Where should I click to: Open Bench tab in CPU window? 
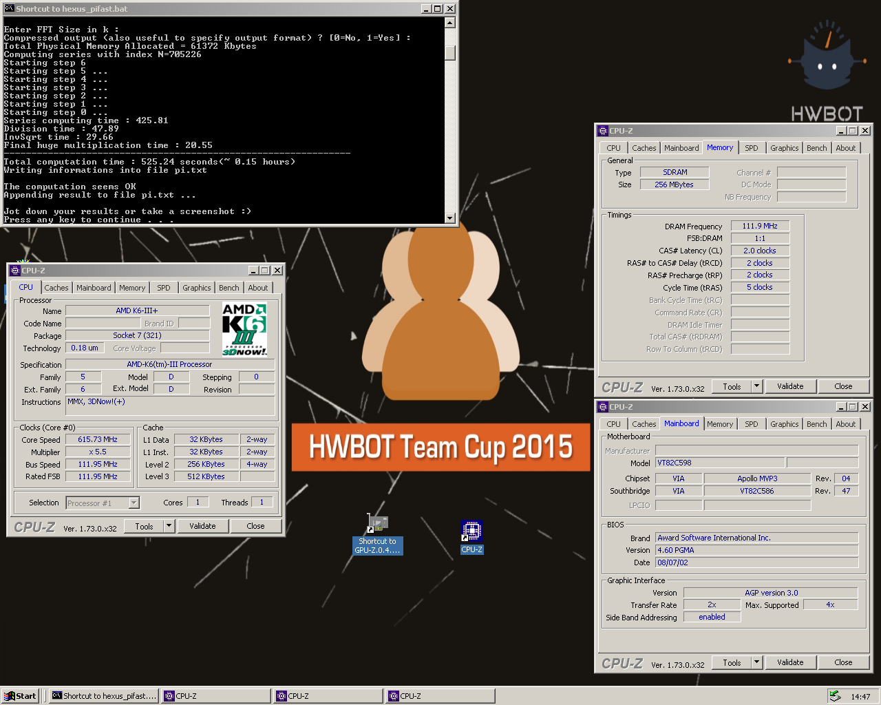pos(229,288)
